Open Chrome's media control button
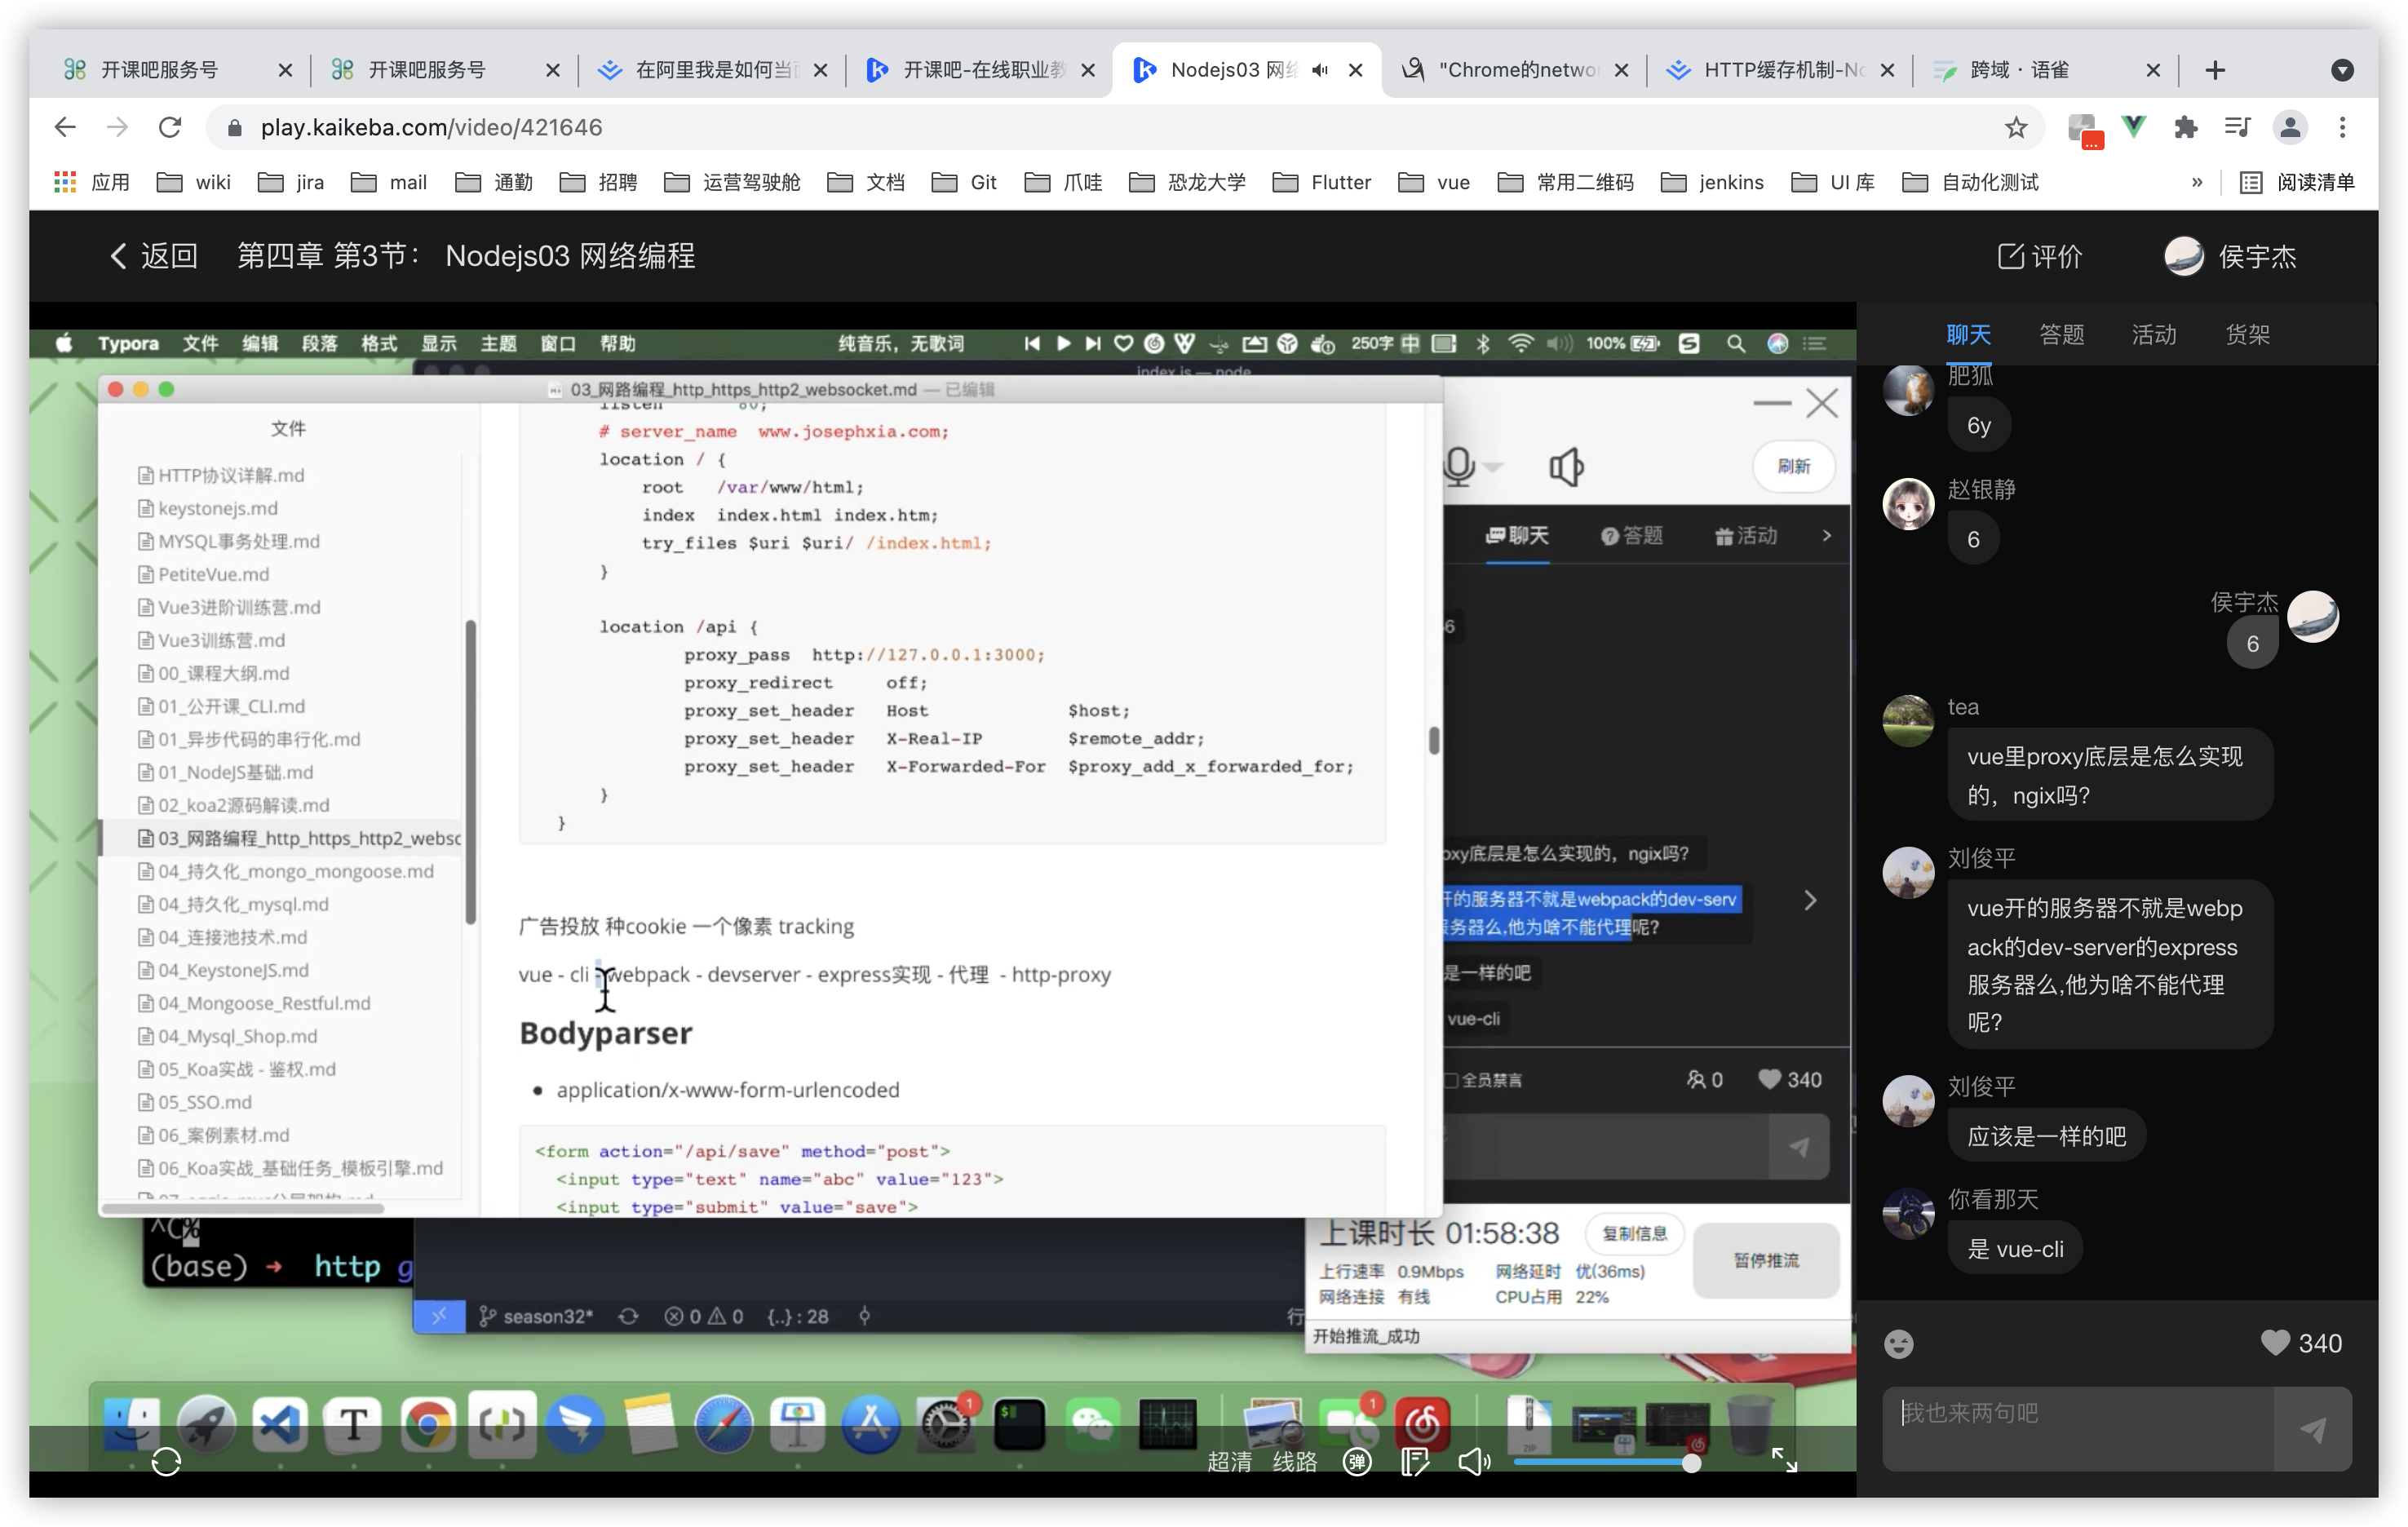Viewport: 2408px width, 1527px height. coord(2237,127)
